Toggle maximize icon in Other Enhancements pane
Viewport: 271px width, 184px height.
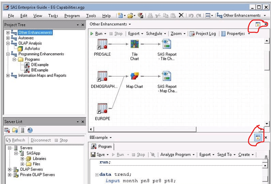click(x=258, y=24)
